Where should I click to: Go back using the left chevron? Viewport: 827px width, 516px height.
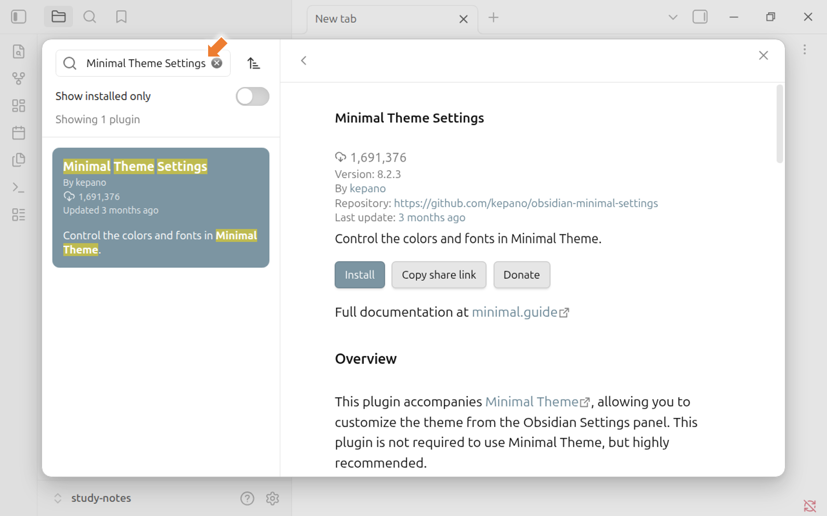pos(304,60)
